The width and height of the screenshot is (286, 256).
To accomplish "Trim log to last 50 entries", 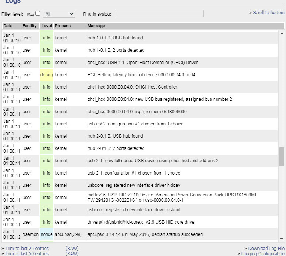I will pos(27,254).
